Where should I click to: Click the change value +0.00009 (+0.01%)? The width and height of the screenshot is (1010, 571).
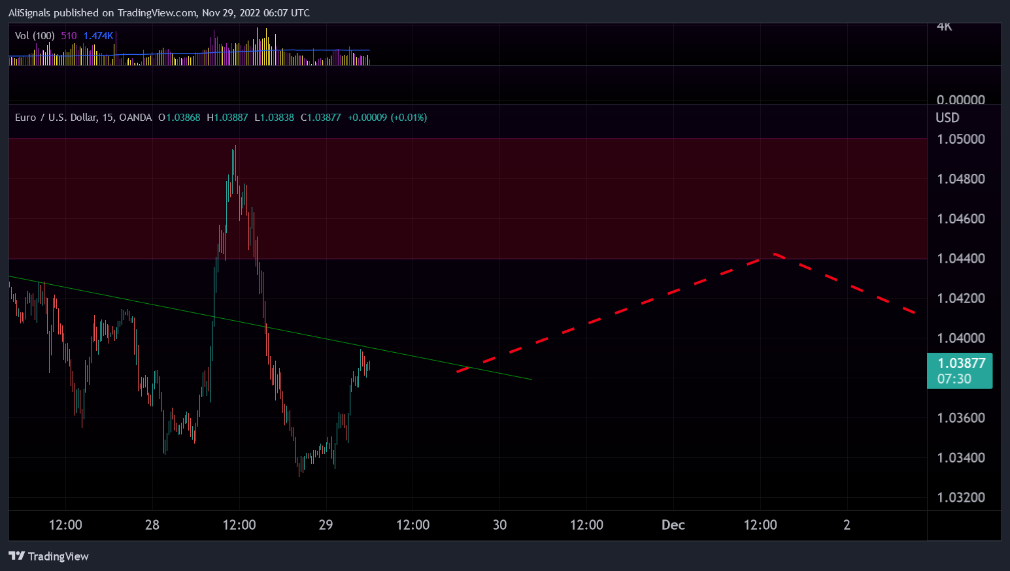click(387, 118)
